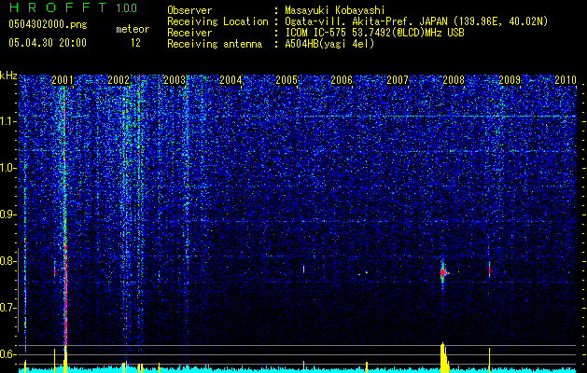Click the timestamp 05.04.30 20:00

(x=48, y=43)
